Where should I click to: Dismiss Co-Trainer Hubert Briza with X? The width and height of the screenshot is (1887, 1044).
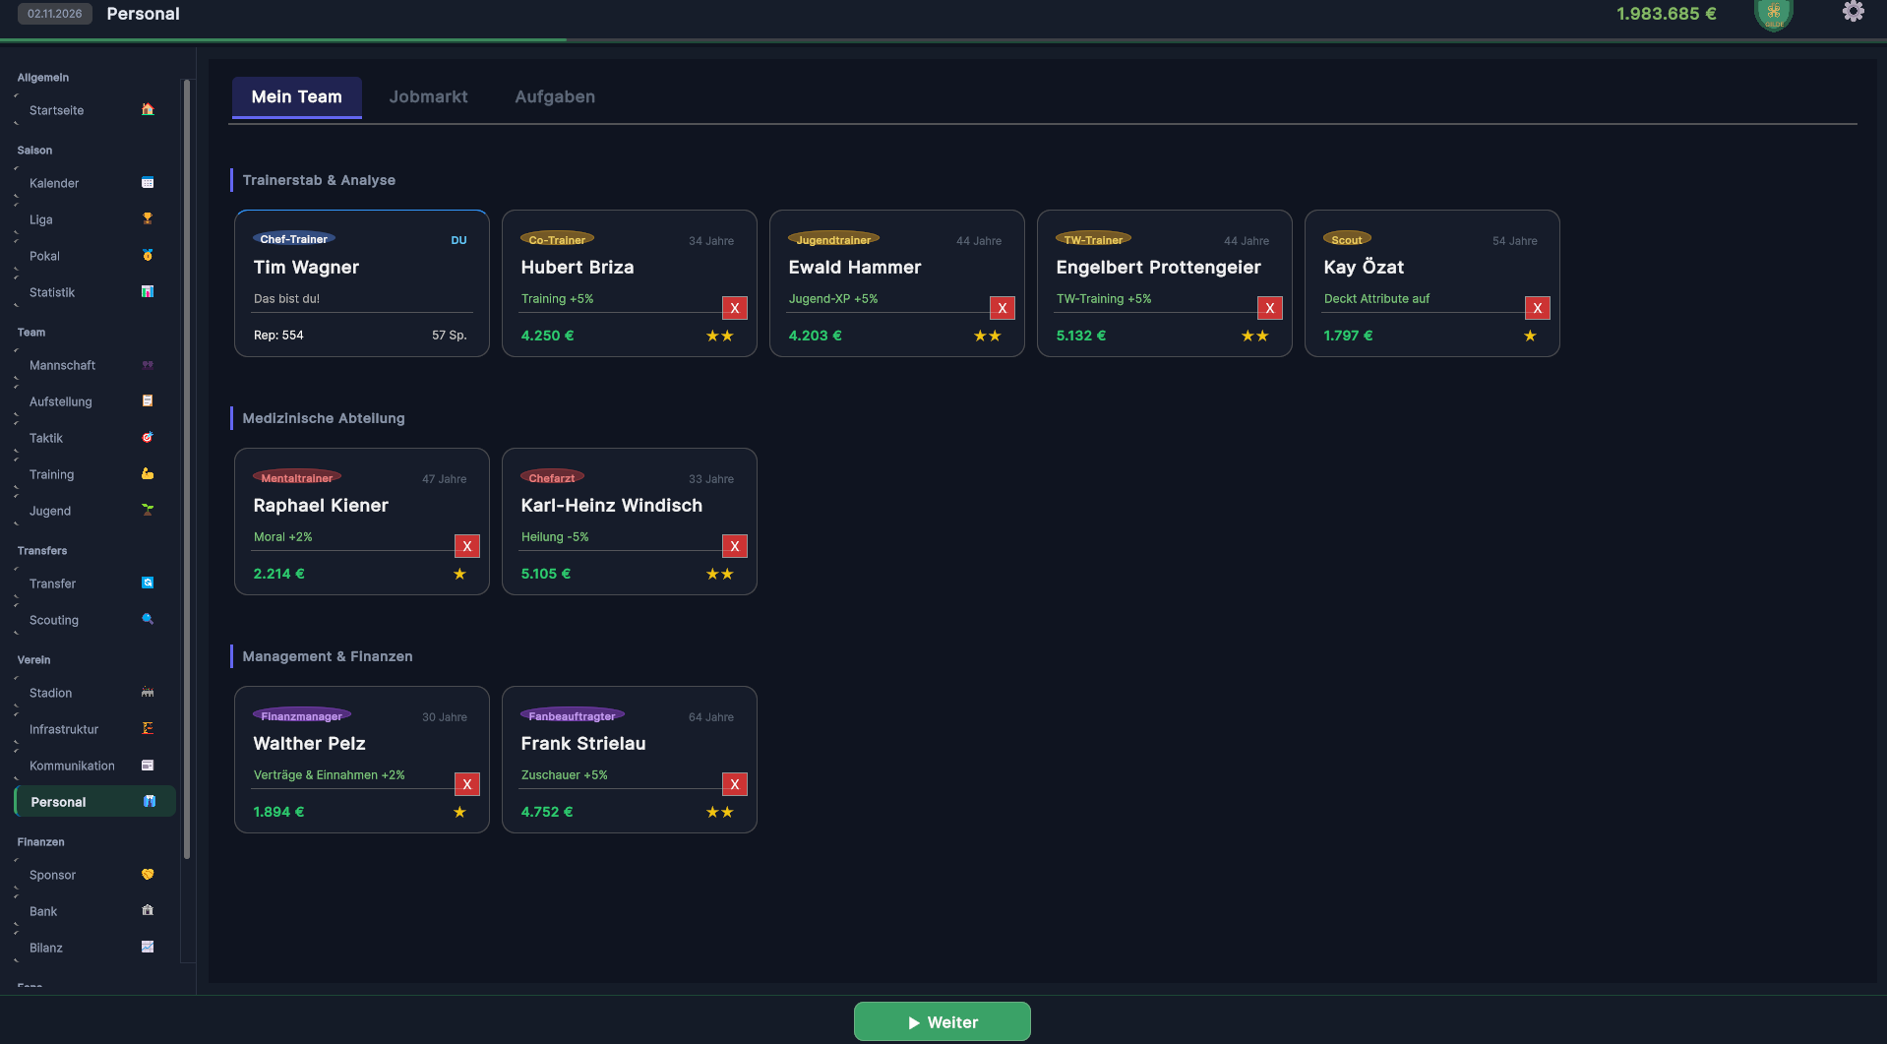(735, 308)
